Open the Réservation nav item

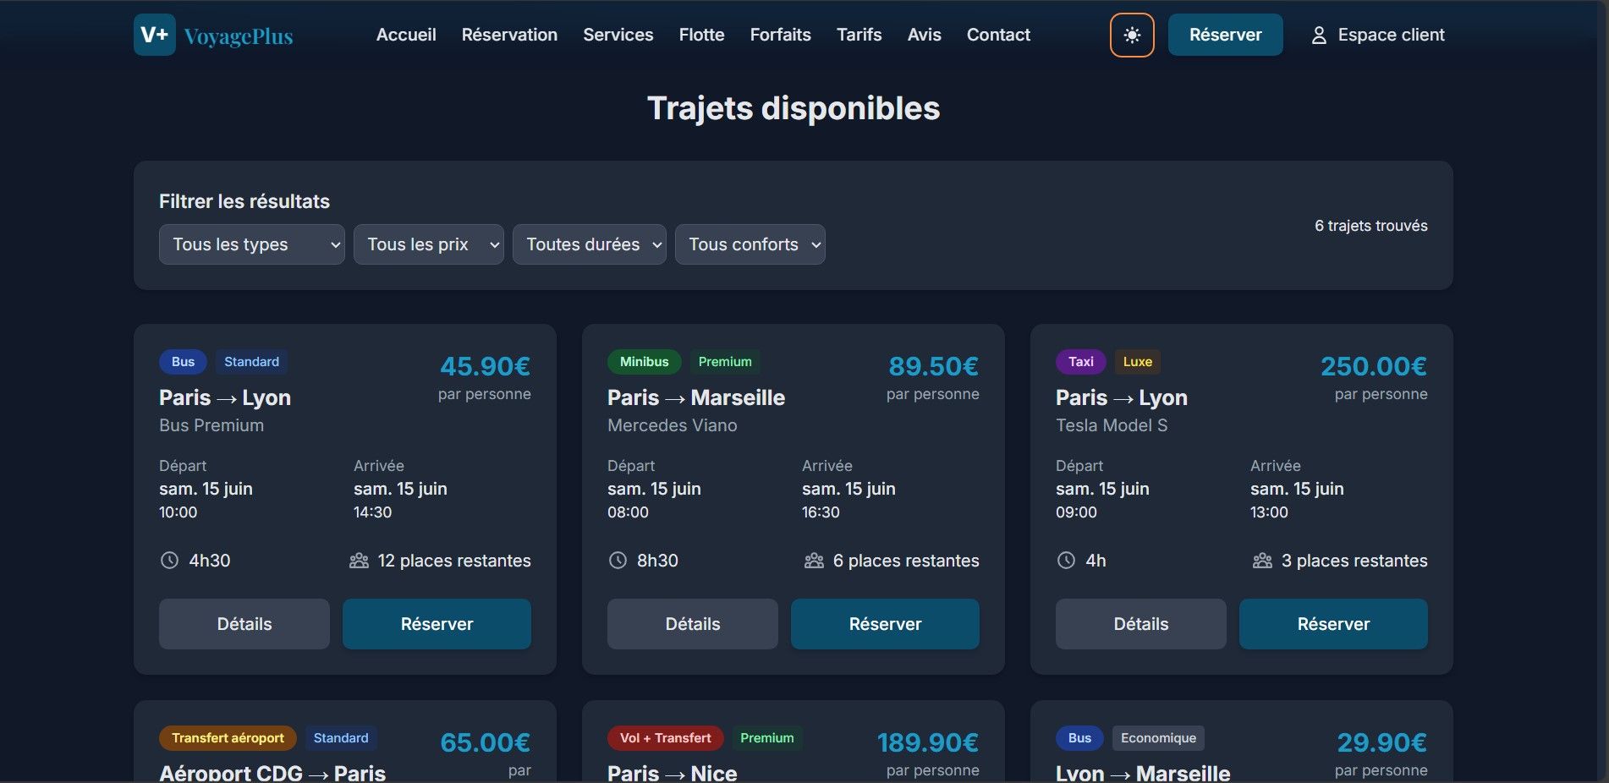[509, 35]
